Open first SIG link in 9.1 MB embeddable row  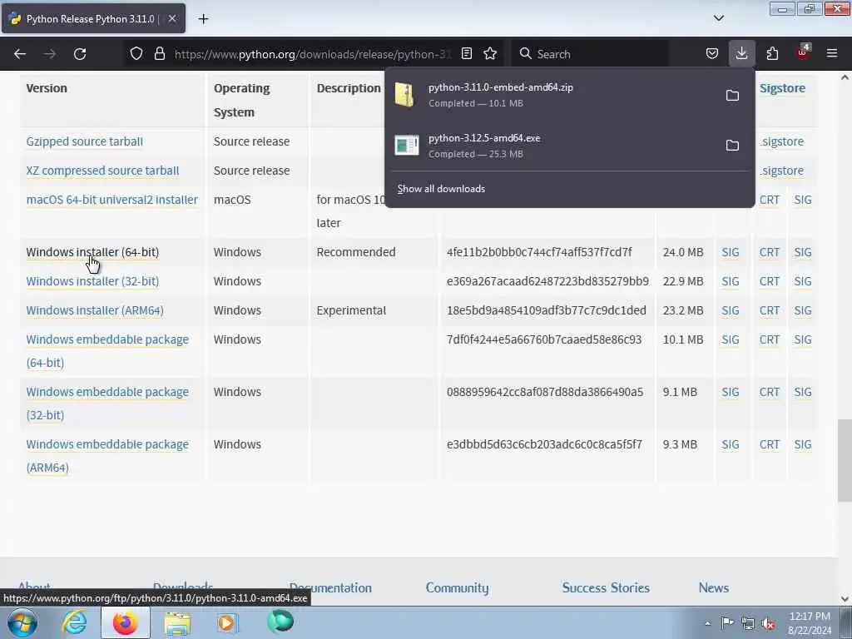coord(731,393)
